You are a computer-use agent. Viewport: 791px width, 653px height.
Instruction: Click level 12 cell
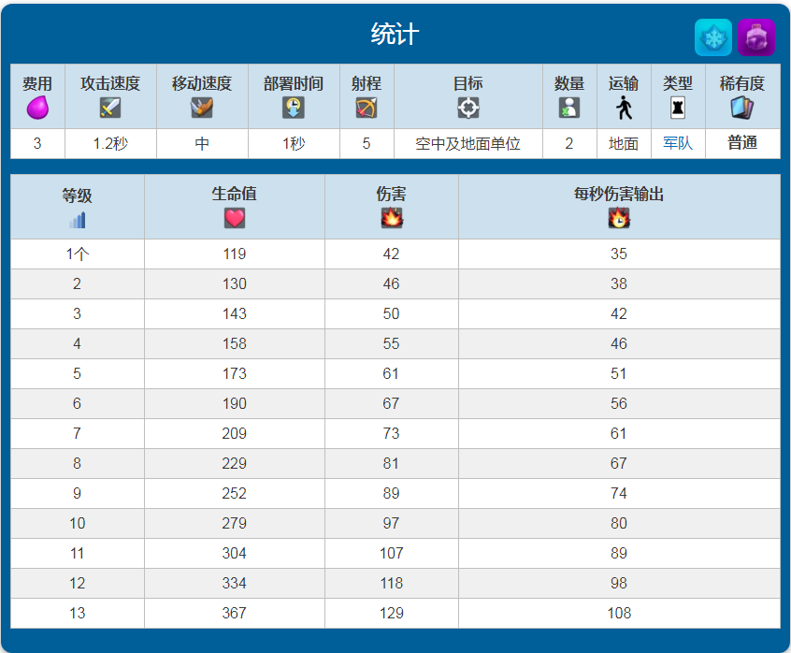pos(78,584)
